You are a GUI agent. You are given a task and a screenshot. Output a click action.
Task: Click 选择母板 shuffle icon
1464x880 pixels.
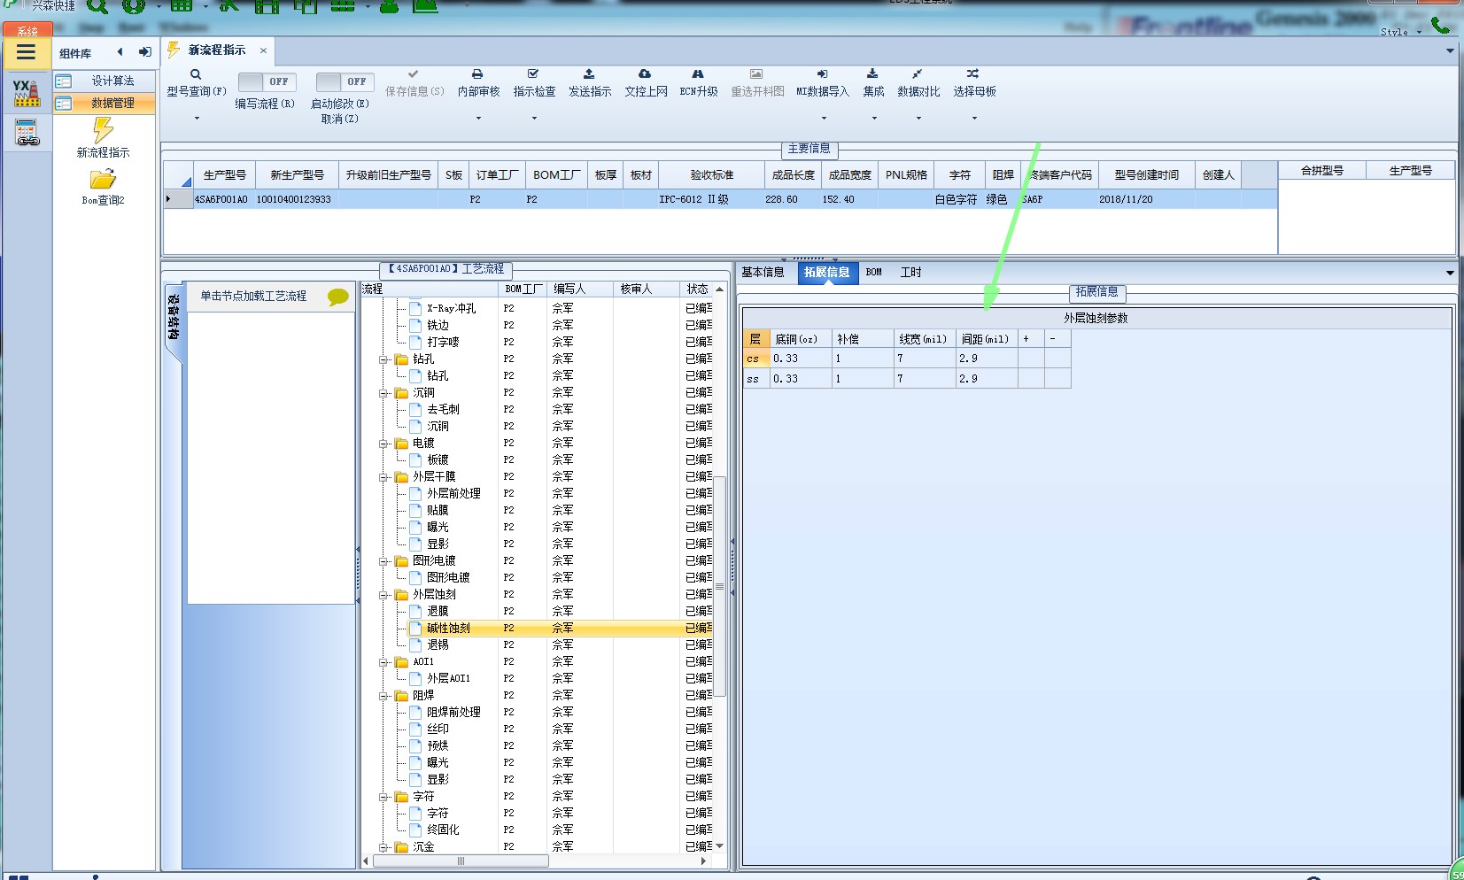[972, 74]
